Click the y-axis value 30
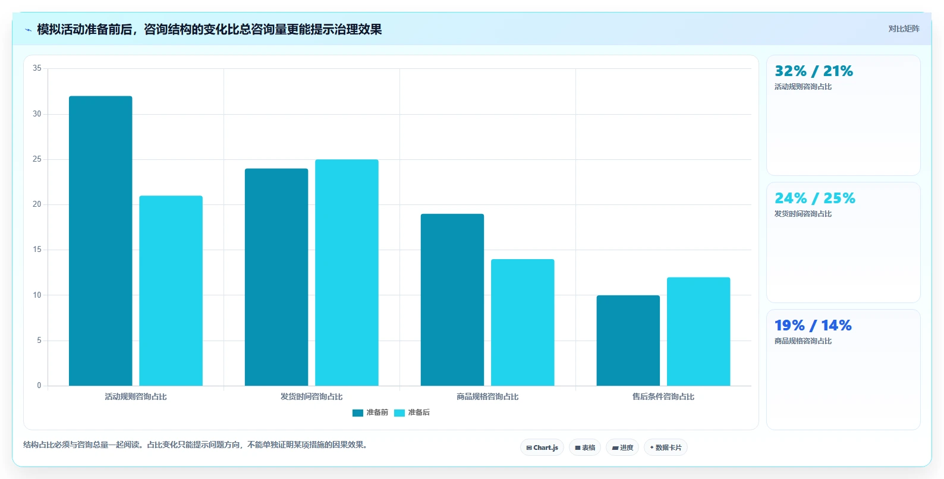 (x=37, y=114)
